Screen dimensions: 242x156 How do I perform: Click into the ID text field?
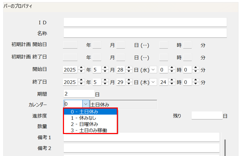[x=145, y=22]
